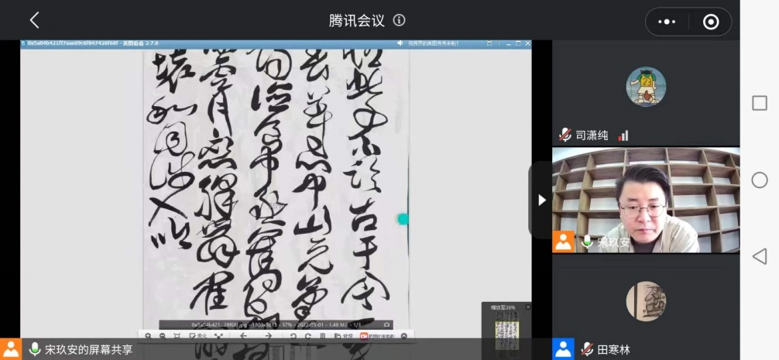Delete image using the trash icon
Image resolution: width=779 pixels, height=360 pixels.
(322, 336)
